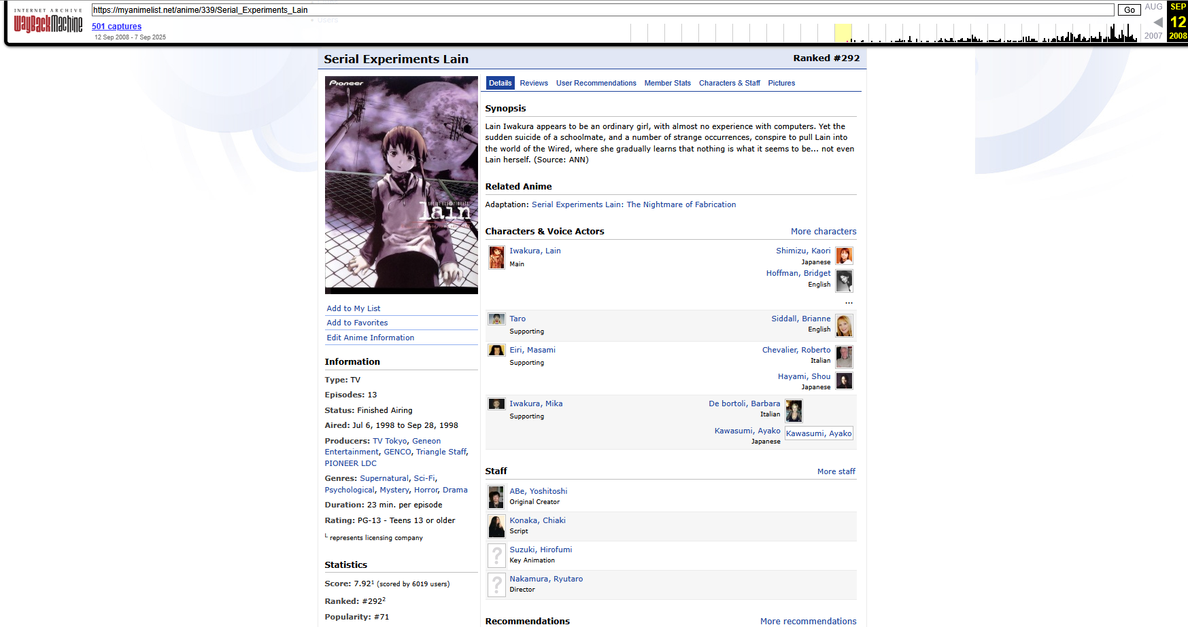Open Taro character name link
This screenshot has height=627, width=1188.
point(517,319)
